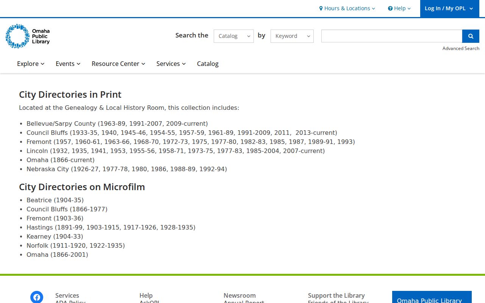Click the Norfolk (1911-1920, 1922-1935) entry

(76, 245)
